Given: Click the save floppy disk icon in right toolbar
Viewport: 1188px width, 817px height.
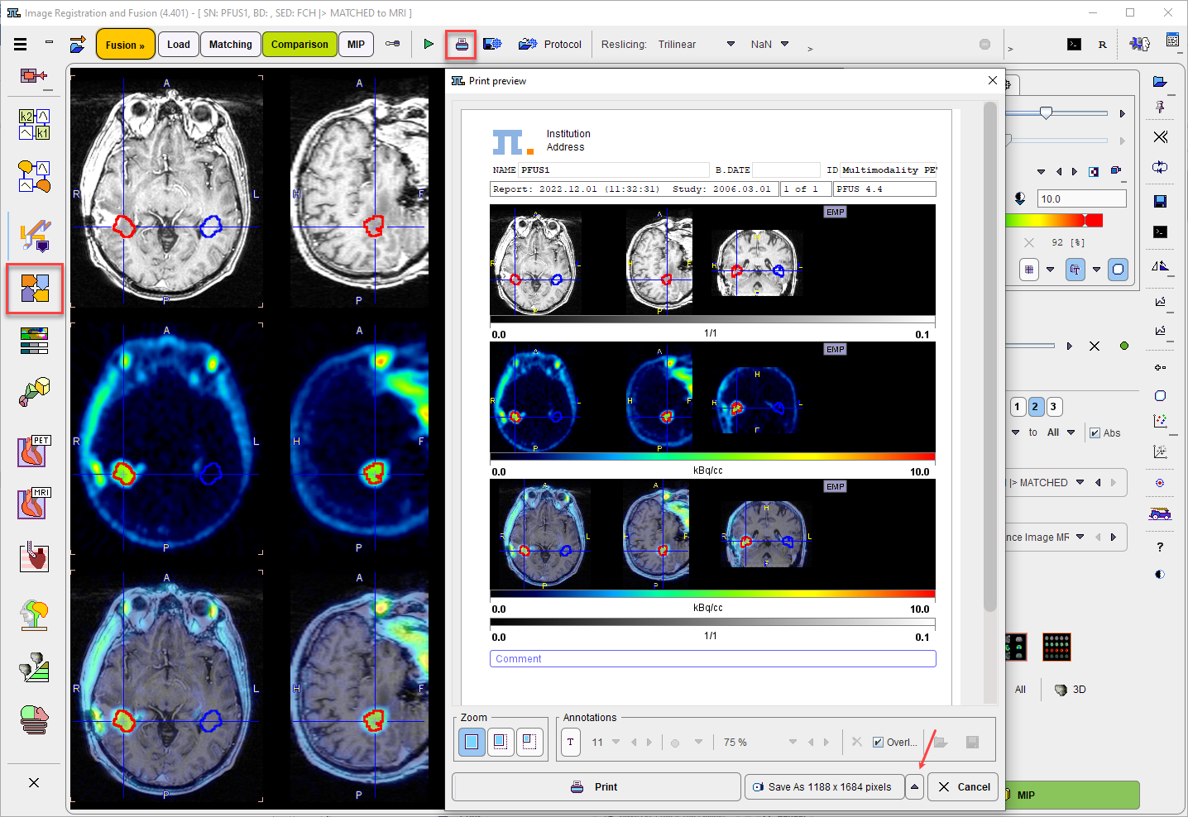Looking at the screenshot, I should tap(1160, 201).
